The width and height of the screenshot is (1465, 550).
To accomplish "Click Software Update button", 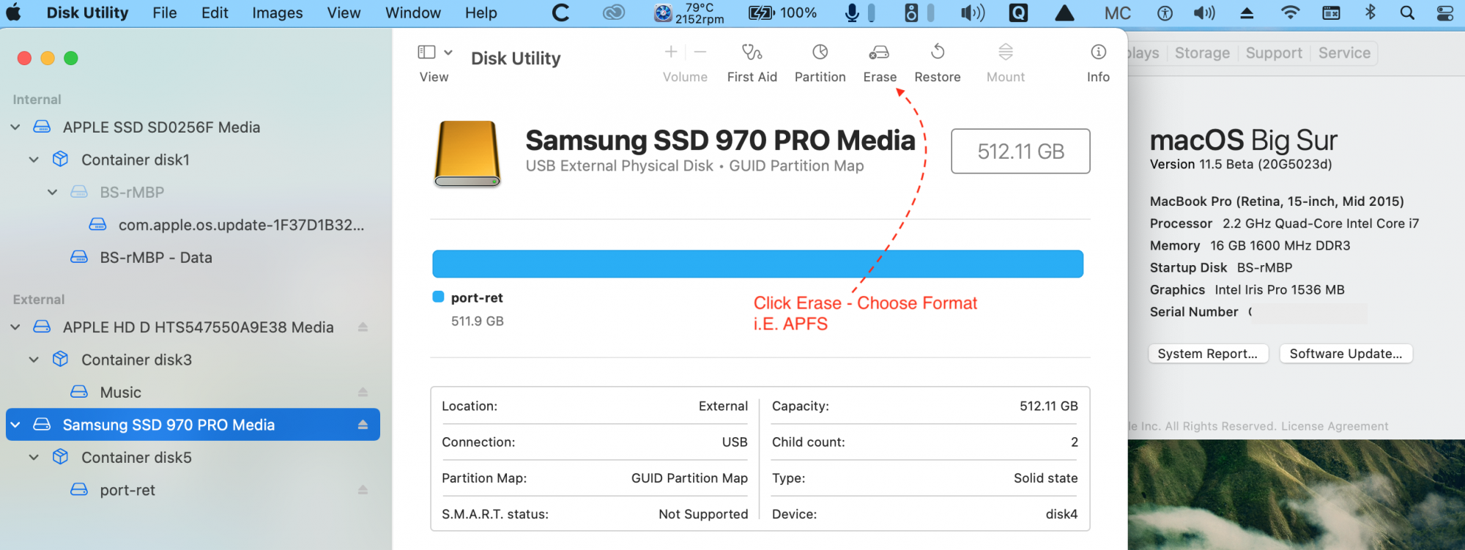I will coord(1346,354).
